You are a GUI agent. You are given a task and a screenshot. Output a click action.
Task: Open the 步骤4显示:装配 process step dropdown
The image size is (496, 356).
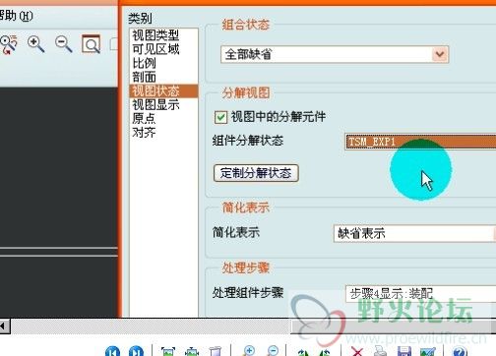(x=420, y=294)
